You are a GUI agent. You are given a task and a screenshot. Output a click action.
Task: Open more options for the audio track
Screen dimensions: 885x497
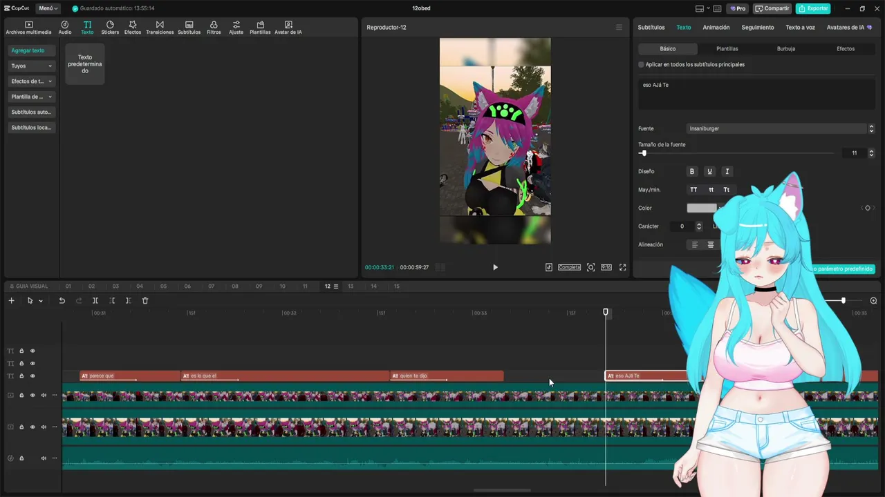click(55, 458)
